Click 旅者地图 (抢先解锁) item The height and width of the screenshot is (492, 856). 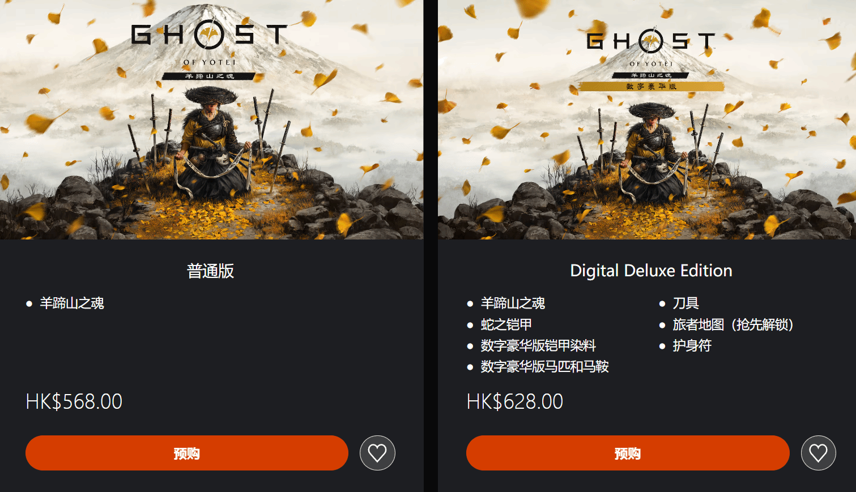coord(733,324)
